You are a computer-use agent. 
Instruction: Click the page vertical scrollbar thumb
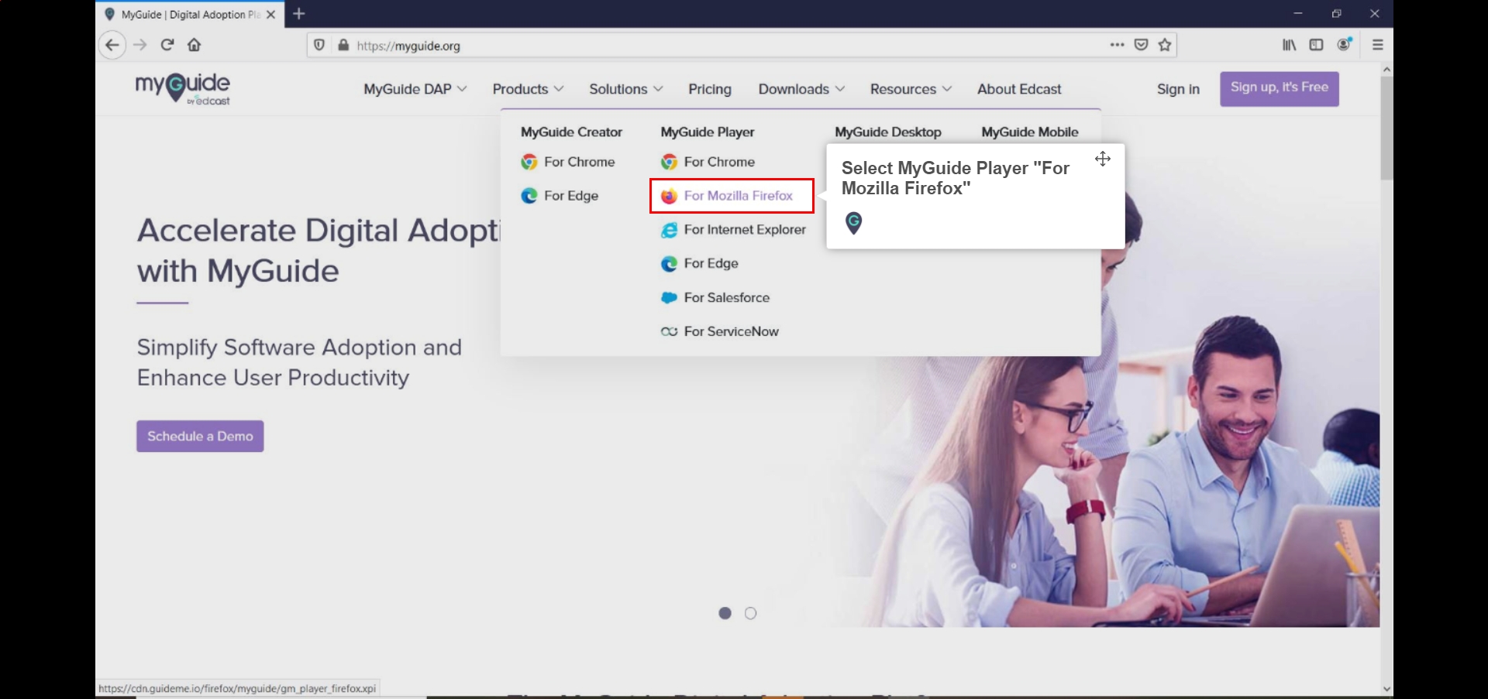coord(1386,128)
